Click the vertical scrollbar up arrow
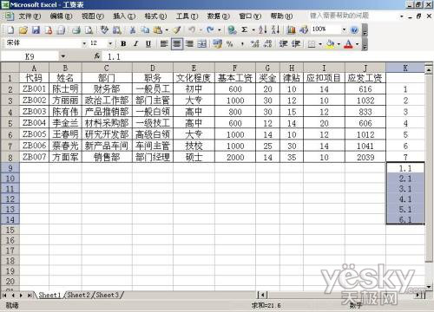Image resolution: width=434 pixels, height=312 pixels. pyautogui.click(x=429, y=69)
